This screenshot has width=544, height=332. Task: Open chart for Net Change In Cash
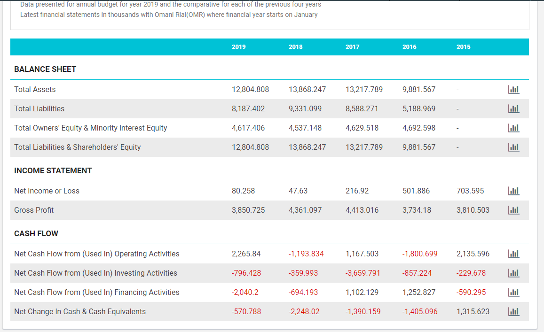click(x=513, y=311)
